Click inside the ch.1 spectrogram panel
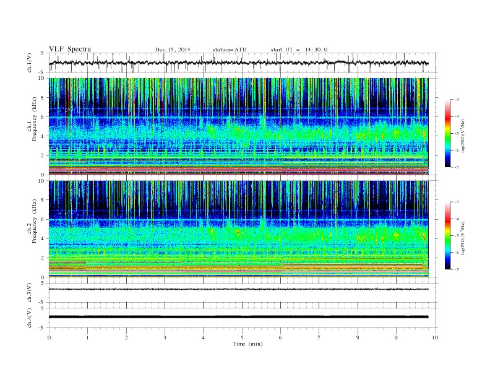The image size is (490, 379). (239, 126)
